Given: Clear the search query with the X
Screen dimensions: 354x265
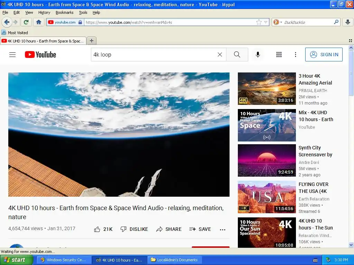Looking at the screenshot, I should click(x=220, y=55).
